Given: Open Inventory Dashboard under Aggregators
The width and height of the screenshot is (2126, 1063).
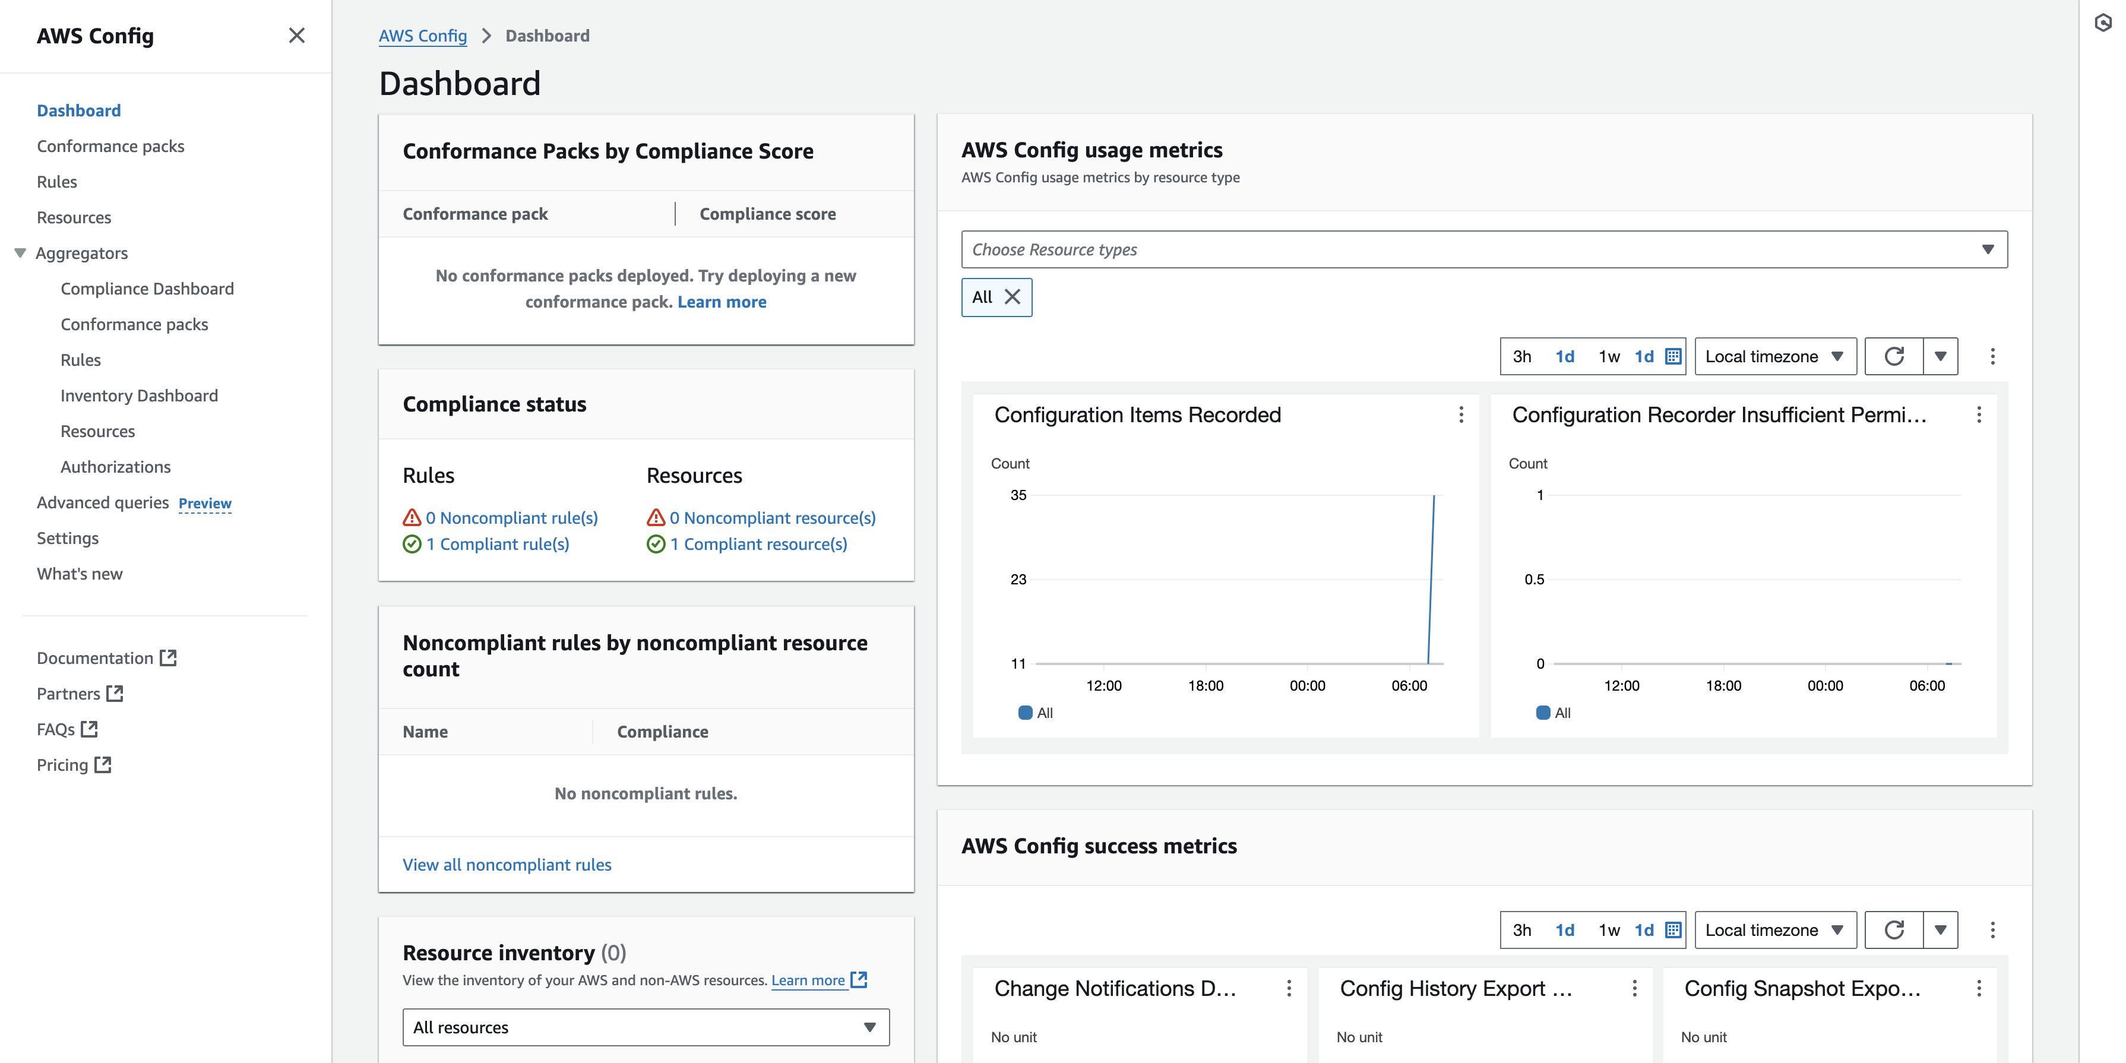Looking at the screenshot, I should coord(138,396).
